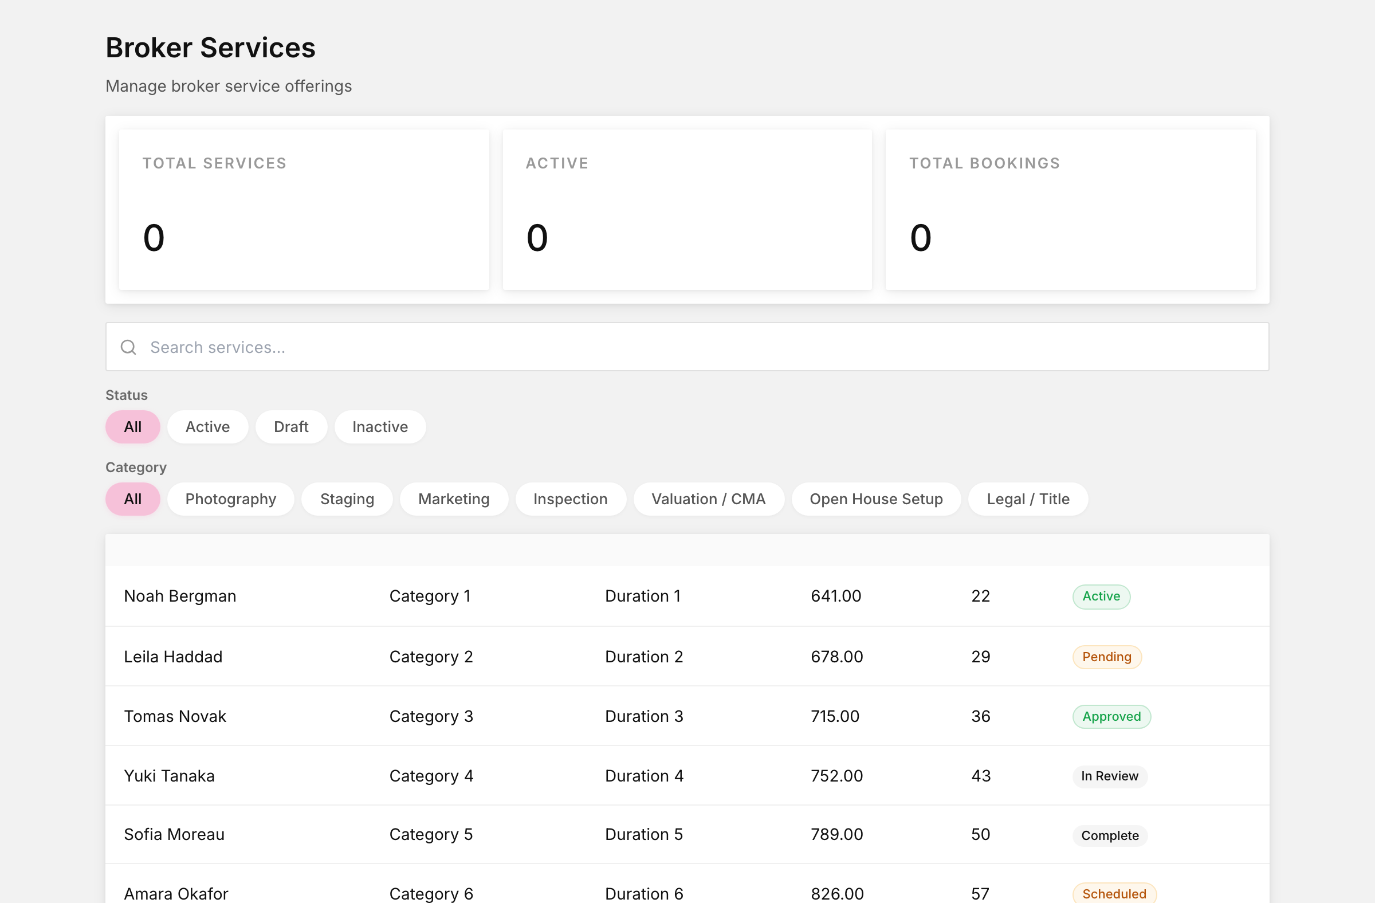This screenshot has width=1375, height=903.
Task: Select the Yuki Tanaka row name
Action: pos(169,776)
